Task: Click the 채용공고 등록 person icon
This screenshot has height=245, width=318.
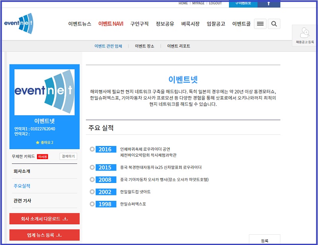Action: (x=305, y=33)
